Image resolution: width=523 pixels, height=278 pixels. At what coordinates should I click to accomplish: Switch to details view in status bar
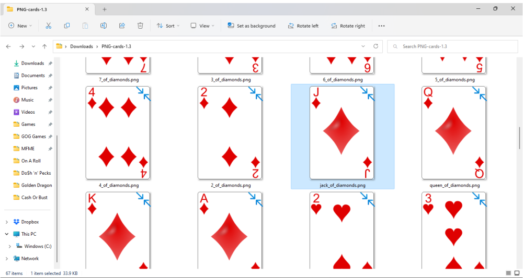click(x=509, y=273)
